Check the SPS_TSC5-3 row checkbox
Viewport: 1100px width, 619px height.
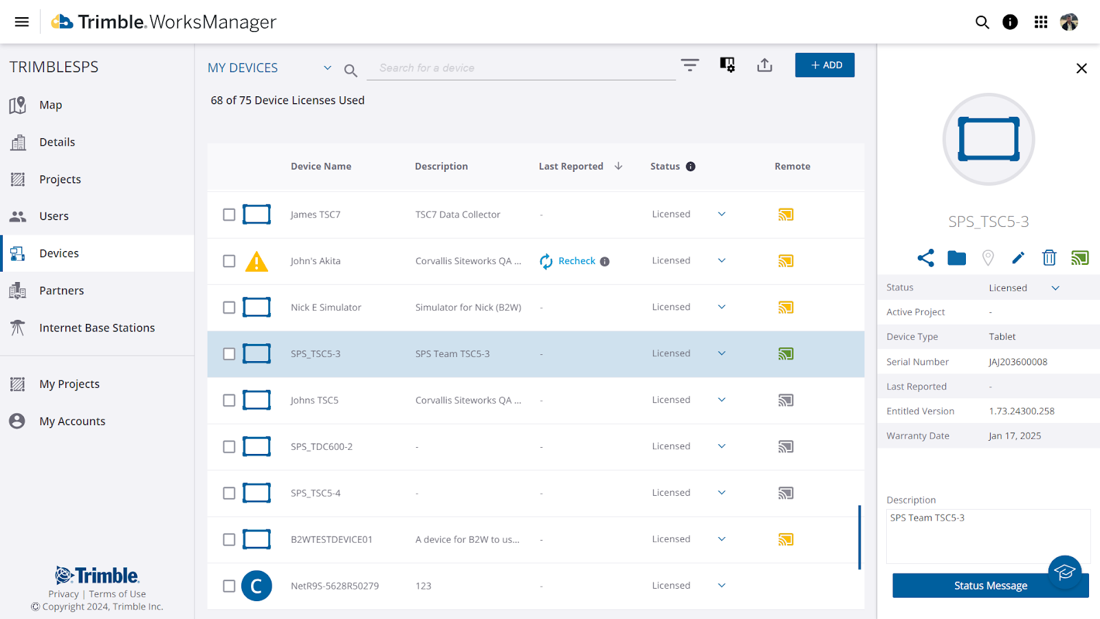tap(229, 354)
